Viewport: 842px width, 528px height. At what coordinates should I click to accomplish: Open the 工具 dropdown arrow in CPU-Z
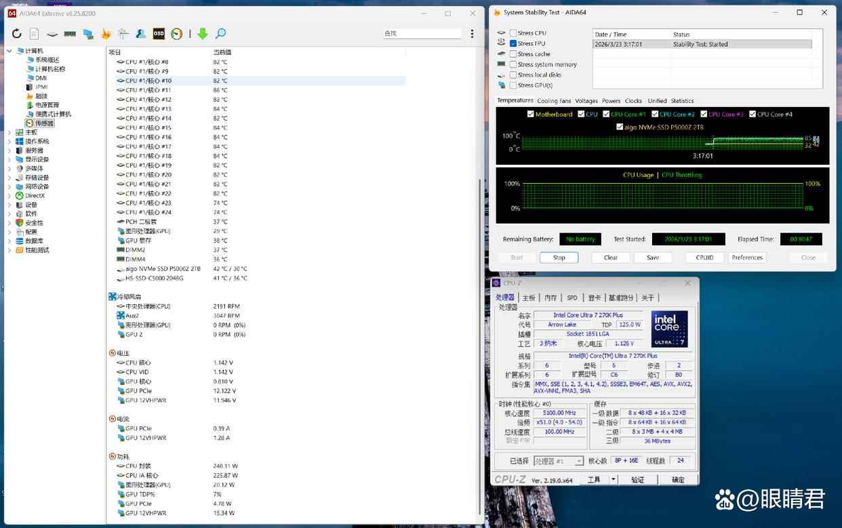(613, 479)
